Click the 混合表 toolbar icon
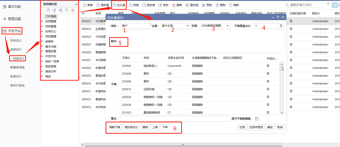Screen dimensions: 340x147 tap(98, 5)
